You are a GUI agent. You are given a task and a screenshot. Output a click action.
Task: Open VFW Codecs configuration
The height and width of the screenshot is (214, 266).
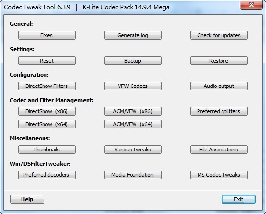pyautogui.click(x=133, y=86)
